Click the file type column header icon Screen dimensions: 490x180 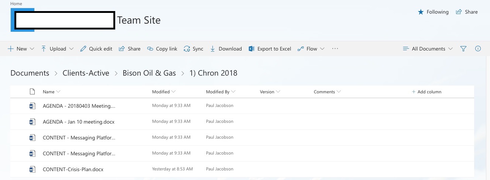(32, 92)
